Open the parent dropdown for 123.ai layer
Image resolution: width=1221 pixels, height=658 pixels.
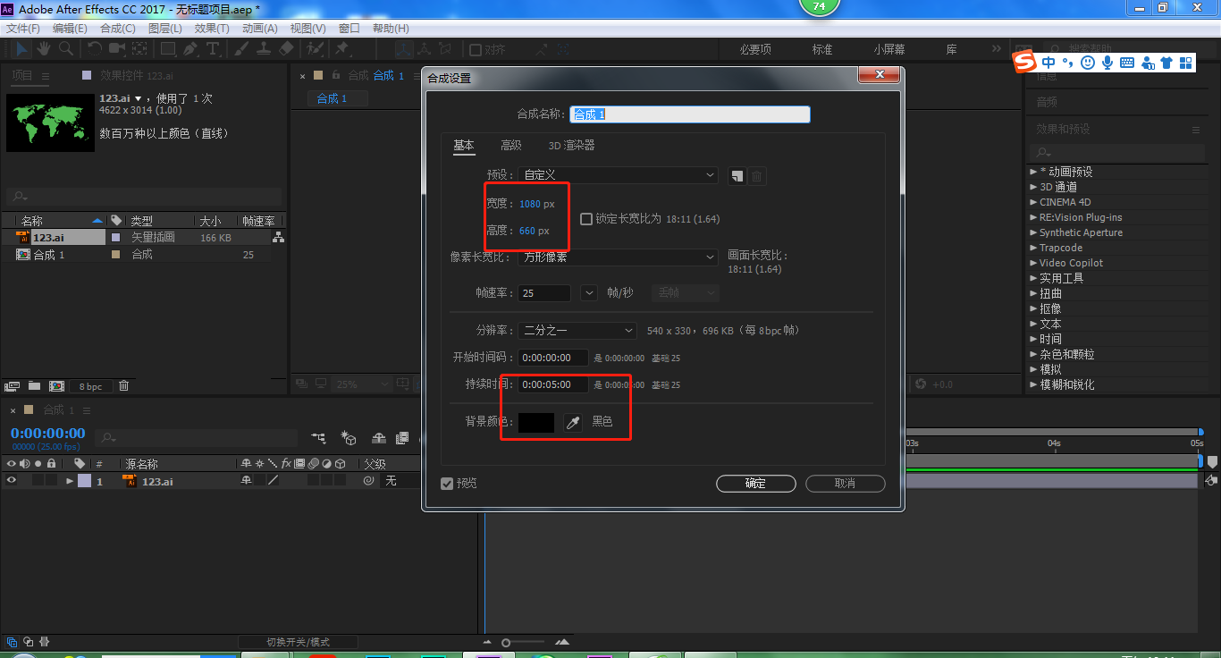click(400, 481)
